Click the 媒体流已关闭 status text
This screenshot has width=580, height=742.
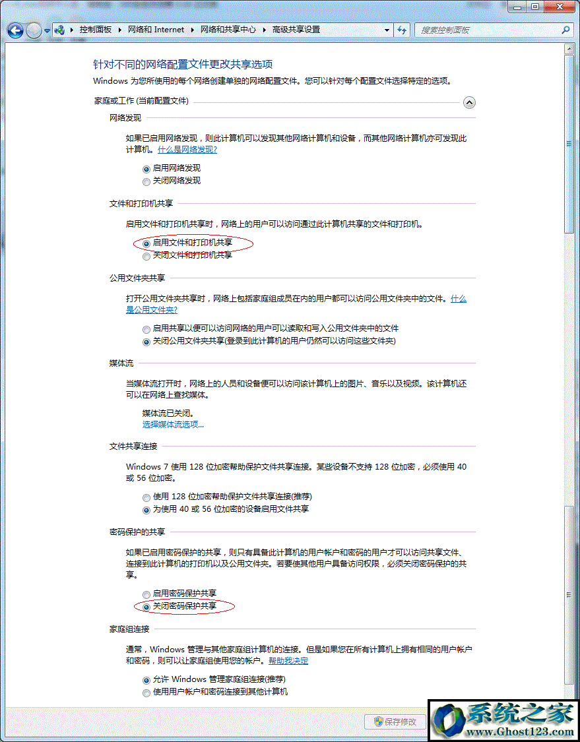point(168,413)
